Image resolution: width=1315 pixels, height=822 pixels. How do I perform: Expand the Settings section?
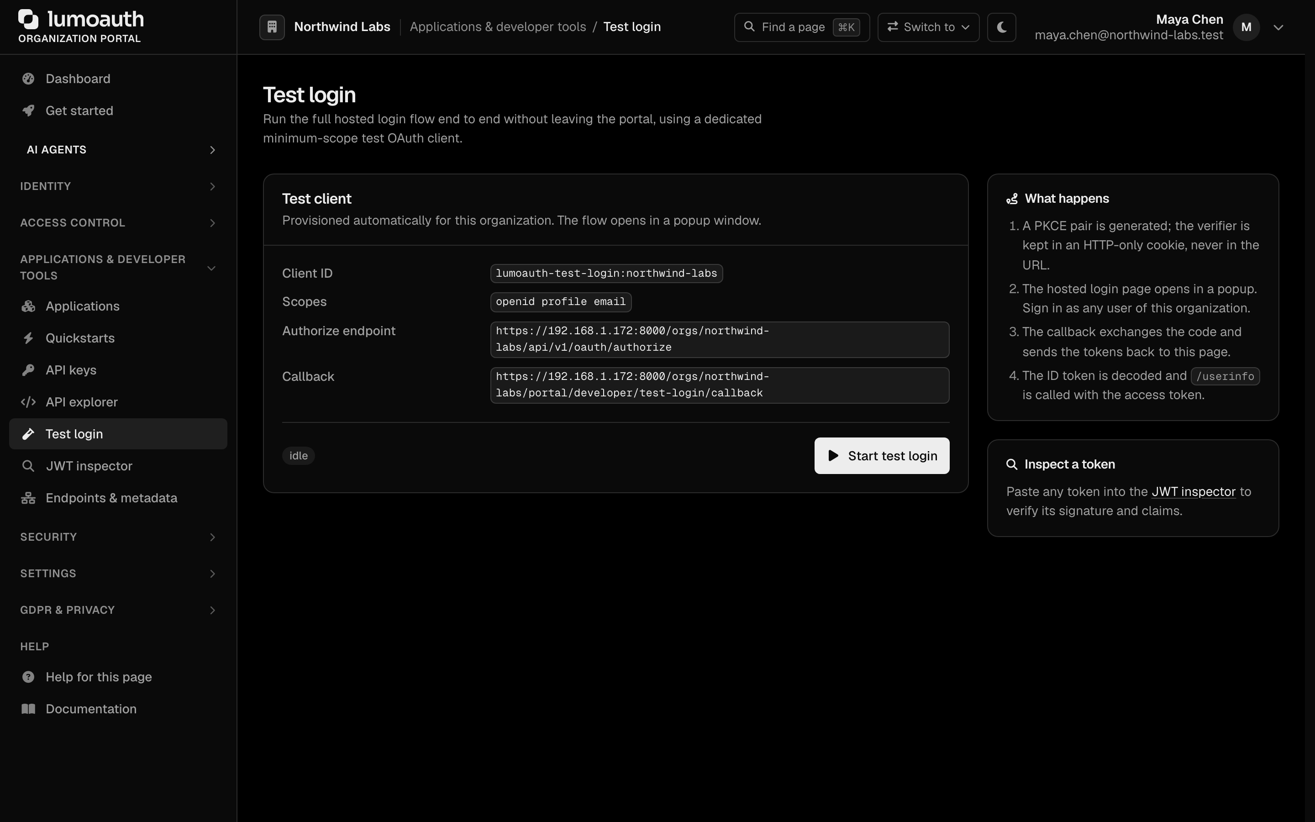tap(118, 574)
